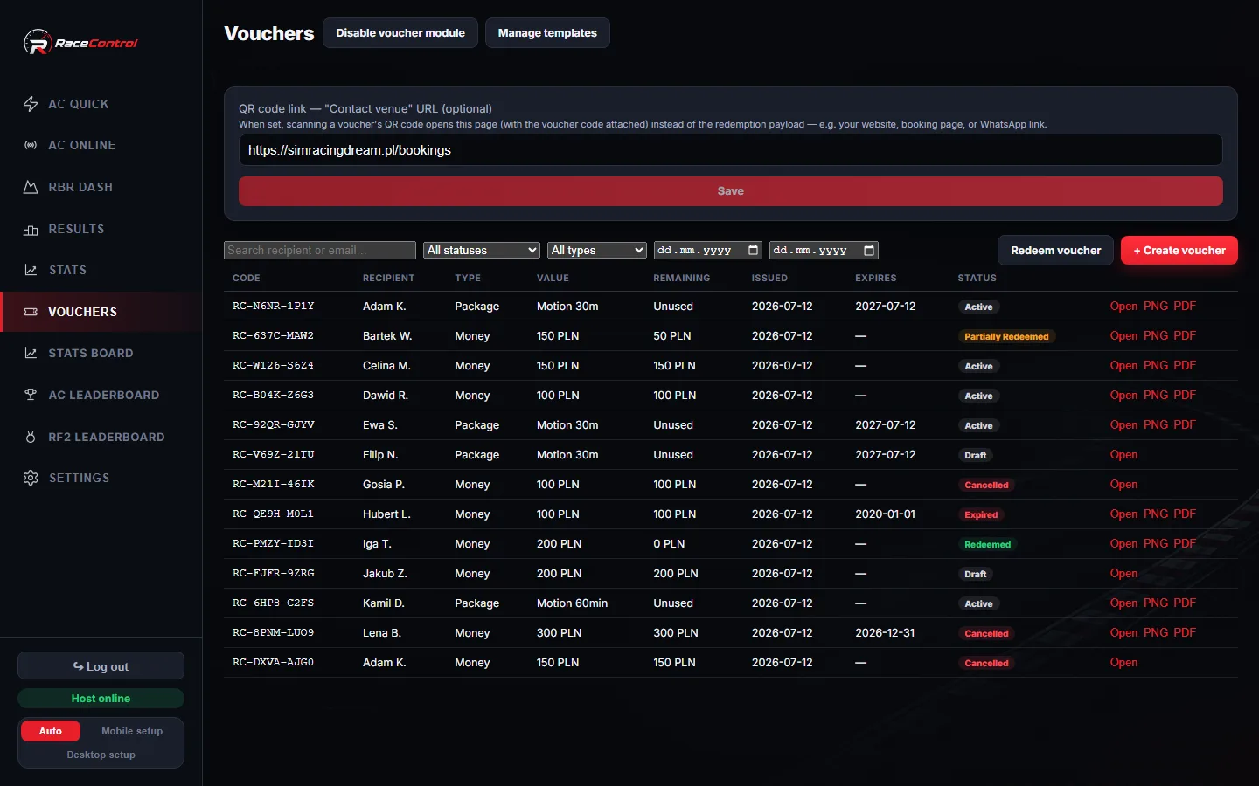Click the Expired status badge
Screen dimensions: 1259x786
click(981, 514)
